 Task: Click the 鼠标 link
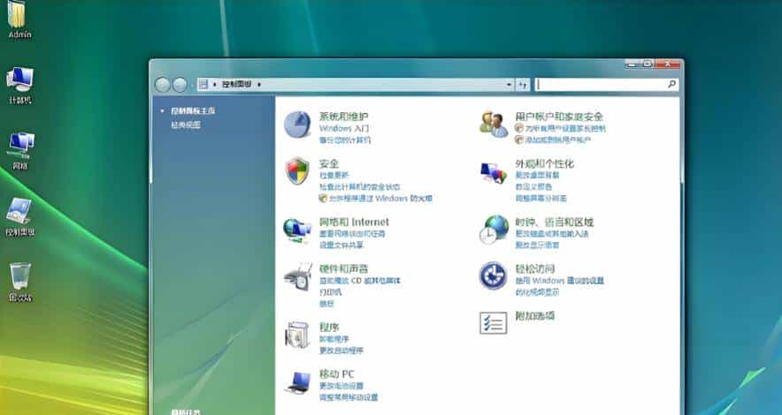click(x=326, y=304)
